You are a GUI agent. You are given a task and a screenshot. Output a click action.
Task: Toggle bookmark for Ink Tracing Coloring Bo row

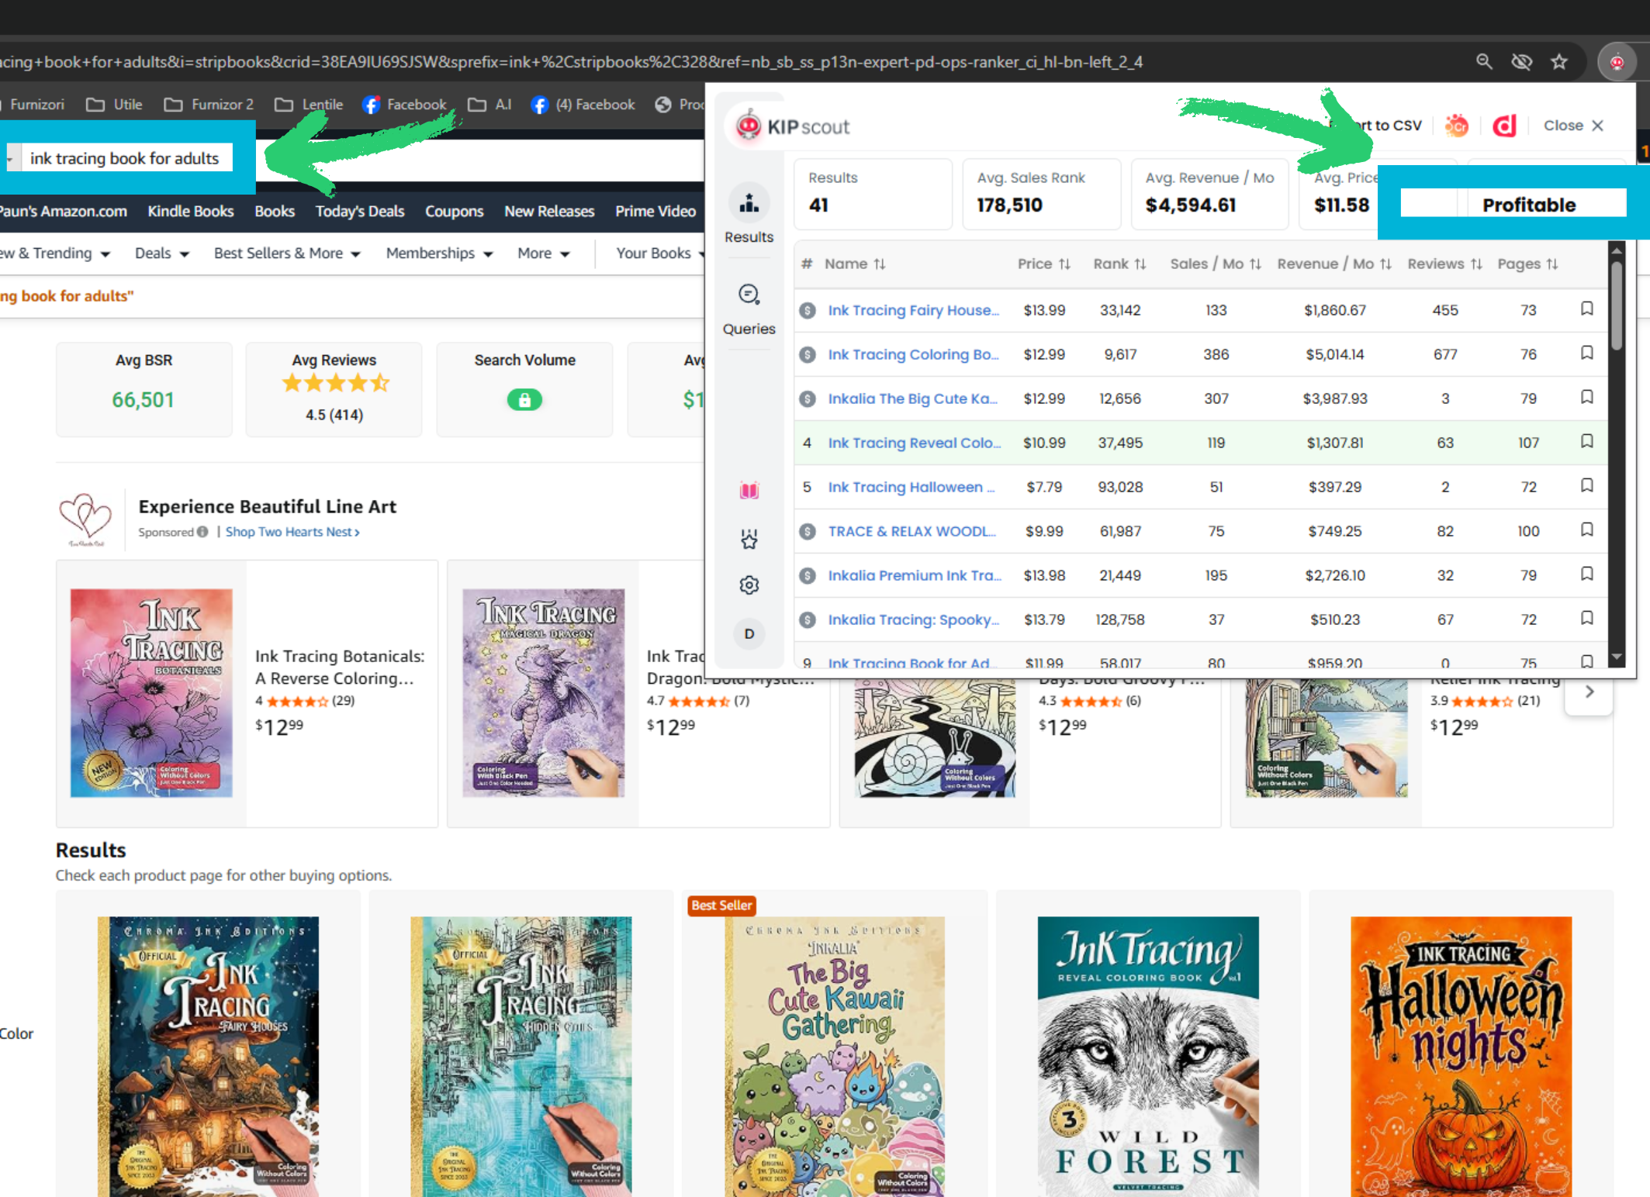click(1587, 353)
